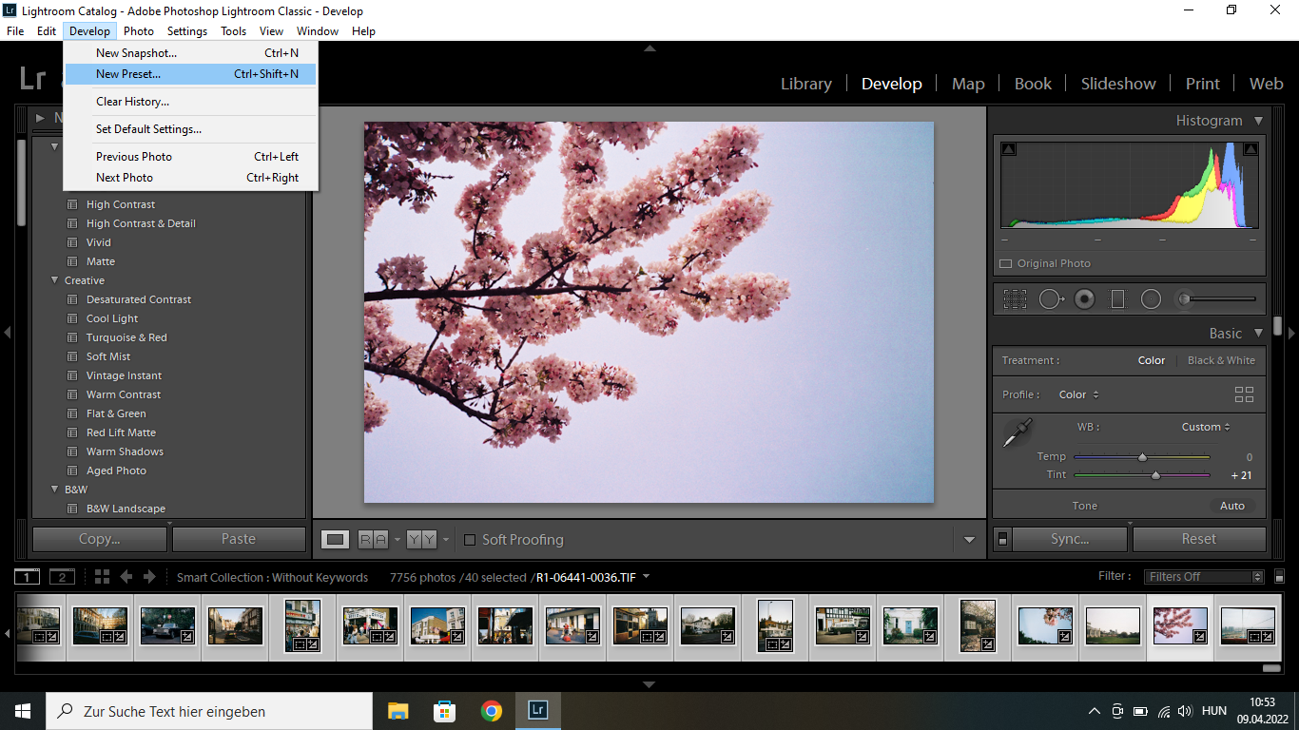Set Treatment to Black & White
This screenshot has width=1299, height=730.
coord(1221,360)
